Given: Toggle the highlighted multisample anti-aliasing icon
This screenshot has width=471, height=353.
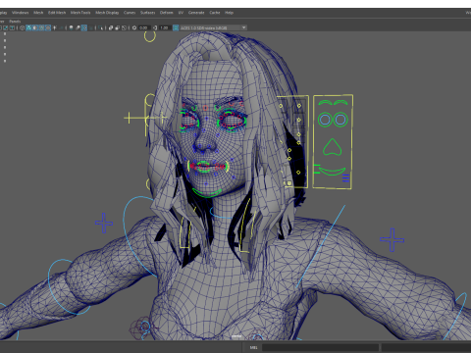Looking at the screenshot, I should [84, 27].
